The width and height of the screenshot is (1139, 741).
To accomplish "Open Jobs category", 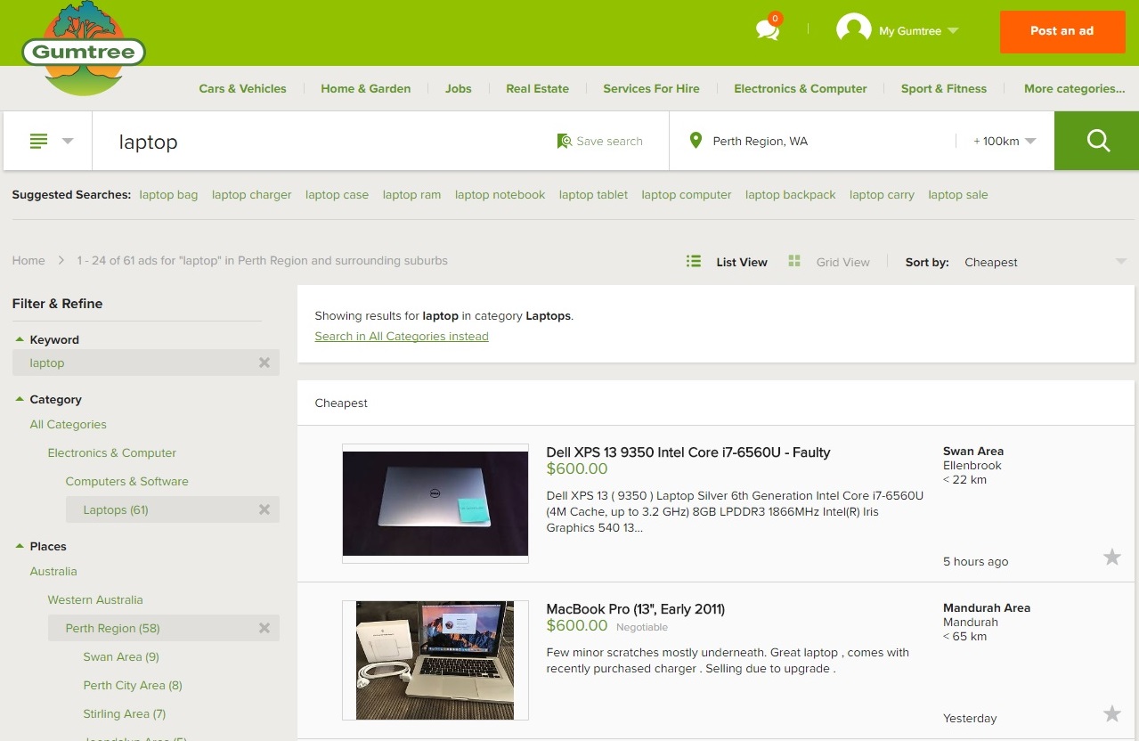I will (x=459, y=88).
